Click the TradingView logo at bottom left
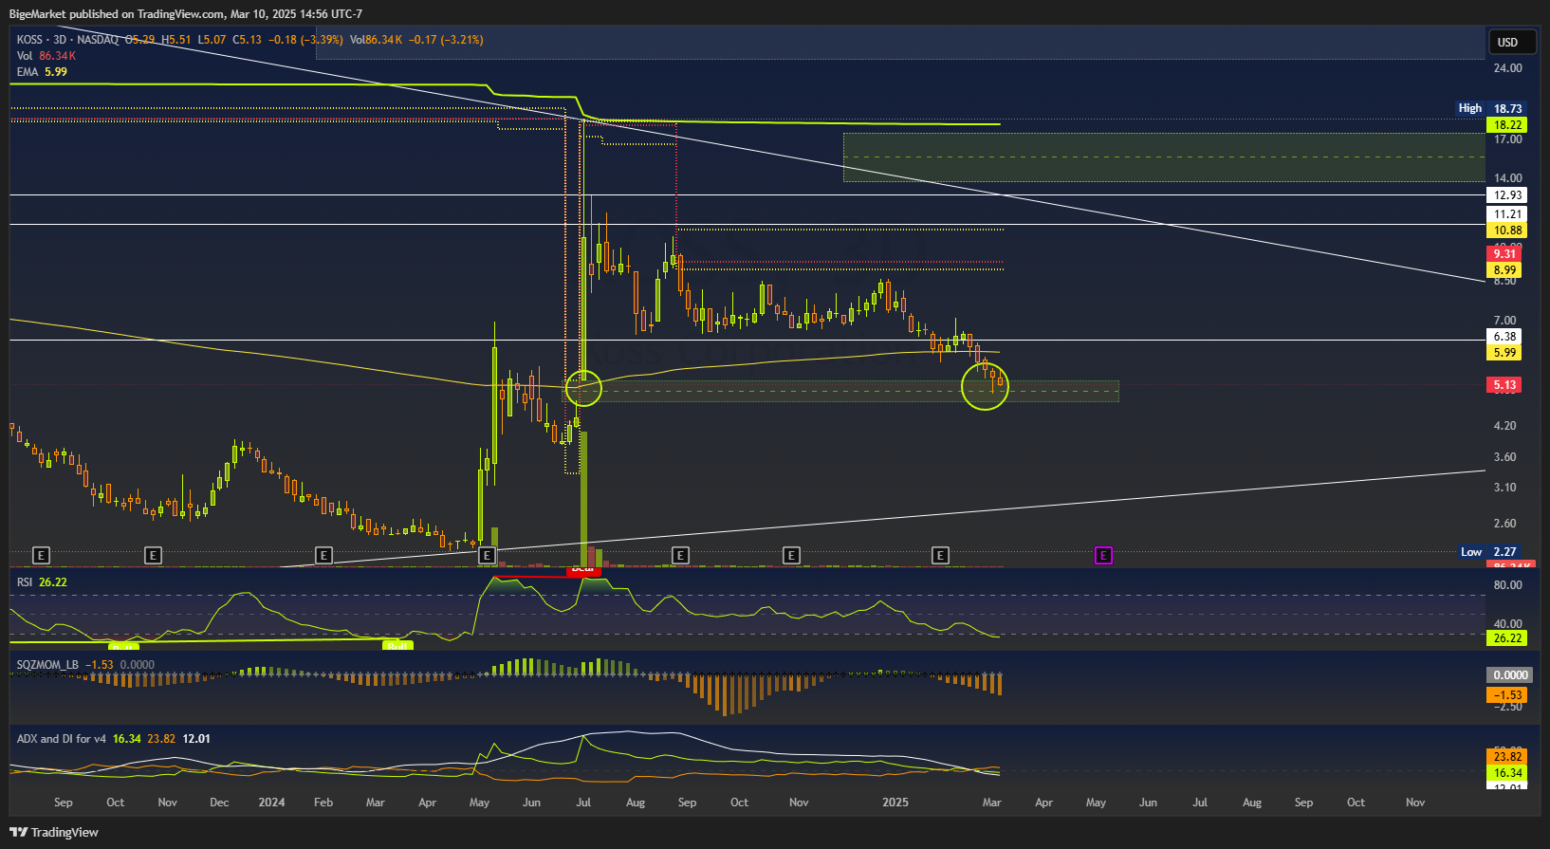Image resolution: width=1550 pixels, height=849 pixels. point(54,832)
